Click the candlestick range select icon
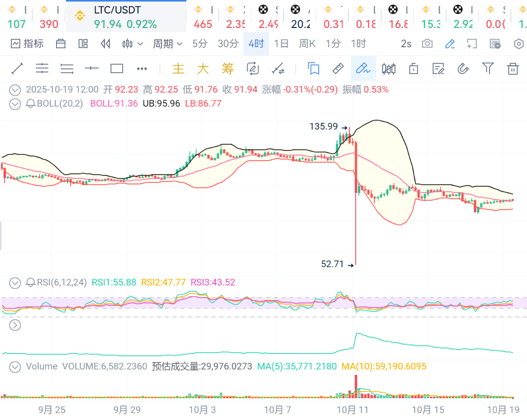 coord(388,68)
